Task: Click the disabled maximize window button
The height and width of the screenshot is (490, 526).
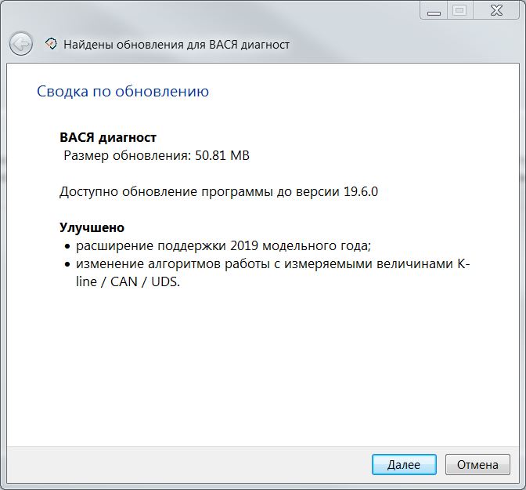Action: 459,10
